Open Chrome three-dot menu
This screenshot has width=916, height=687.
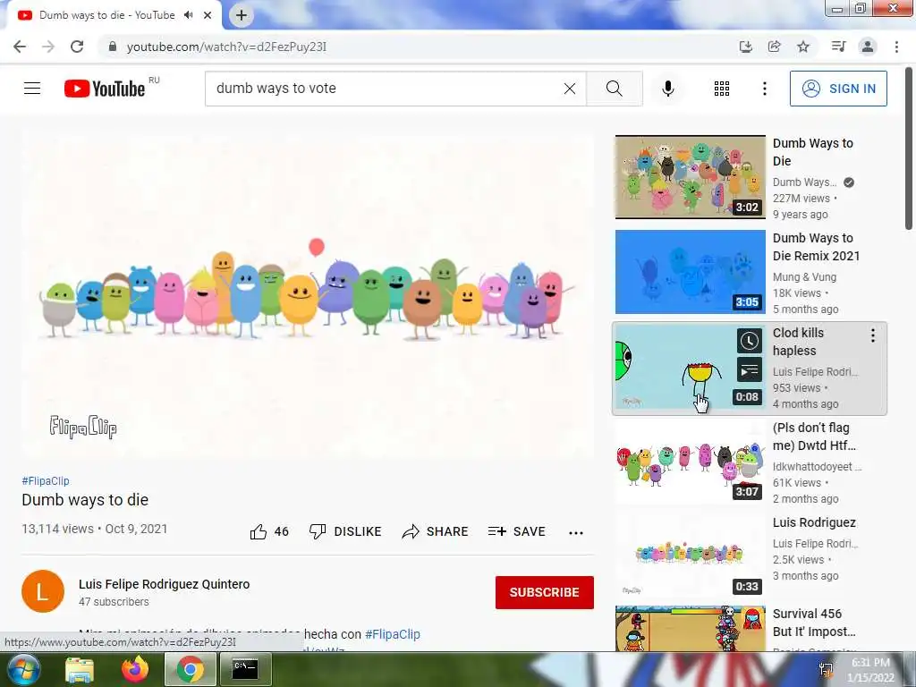click(896, 47)
